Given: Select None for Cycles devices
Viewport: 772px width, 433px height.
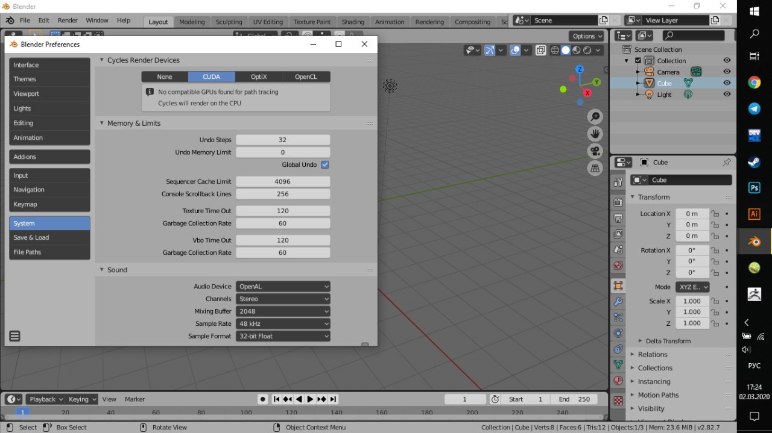Looking at the screenshot, I should pos(165,76).
